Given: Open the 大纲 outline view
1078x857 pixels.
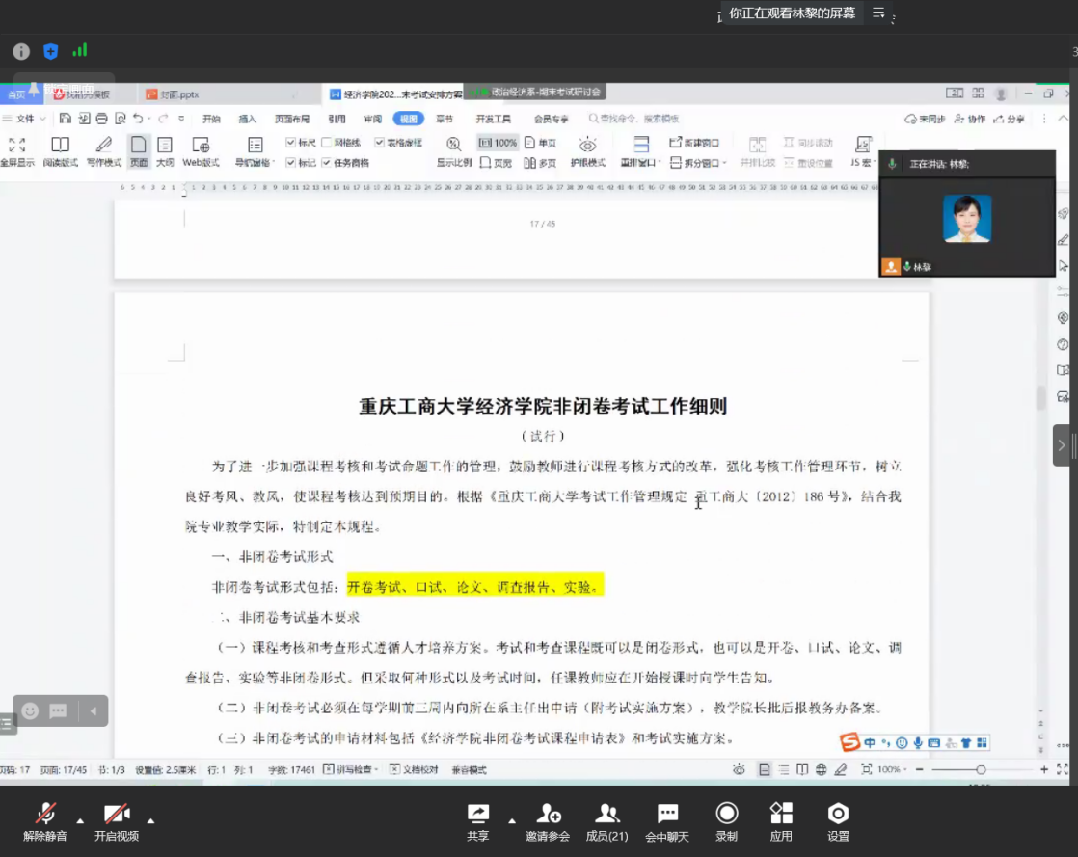Looking at the screenshot, I should point(165,150).
